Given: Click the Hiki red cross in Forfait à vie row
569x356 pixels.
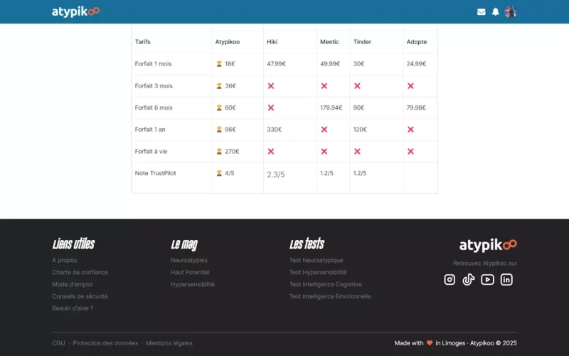Looking at the screenshot, I should coord(271,152).
